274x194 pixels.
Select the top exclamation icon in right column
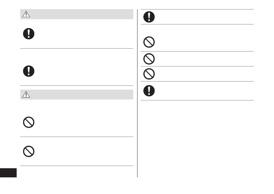[x=149, y=17]
